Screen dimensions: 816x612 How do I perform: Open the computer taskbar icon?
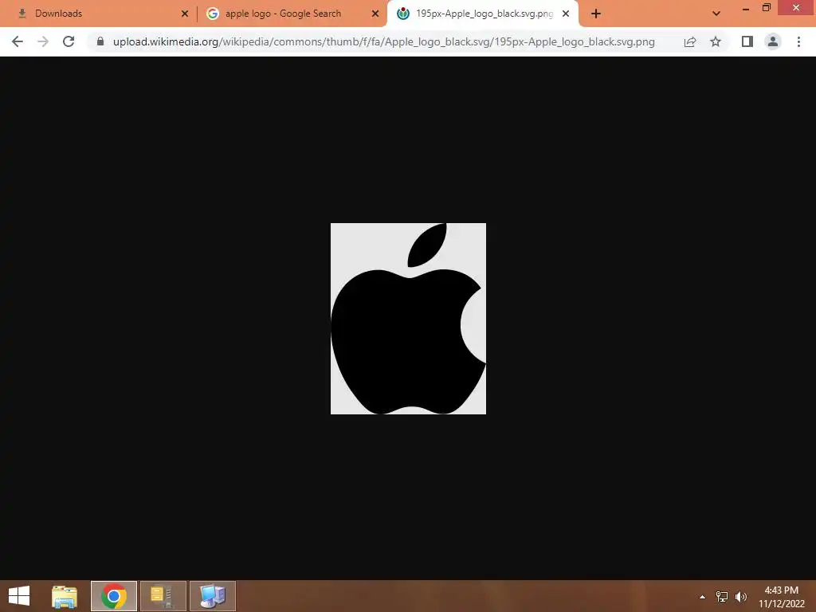click(212, 596)
